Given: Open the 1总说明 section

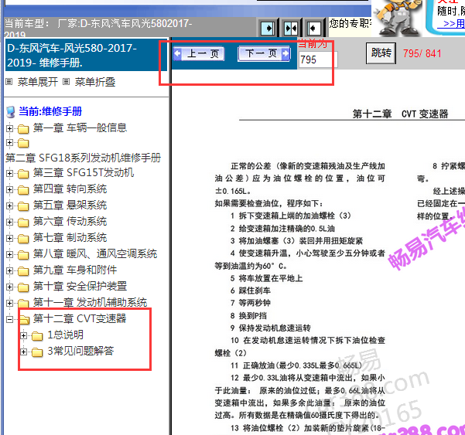Looking at the screenshot, I should [x=66, y=335].
